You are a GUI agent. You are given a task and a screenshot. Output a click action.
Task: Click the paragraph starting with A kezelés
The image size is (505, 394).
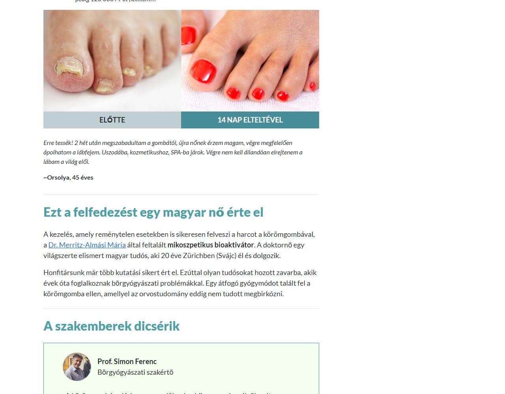click(180, 245)
